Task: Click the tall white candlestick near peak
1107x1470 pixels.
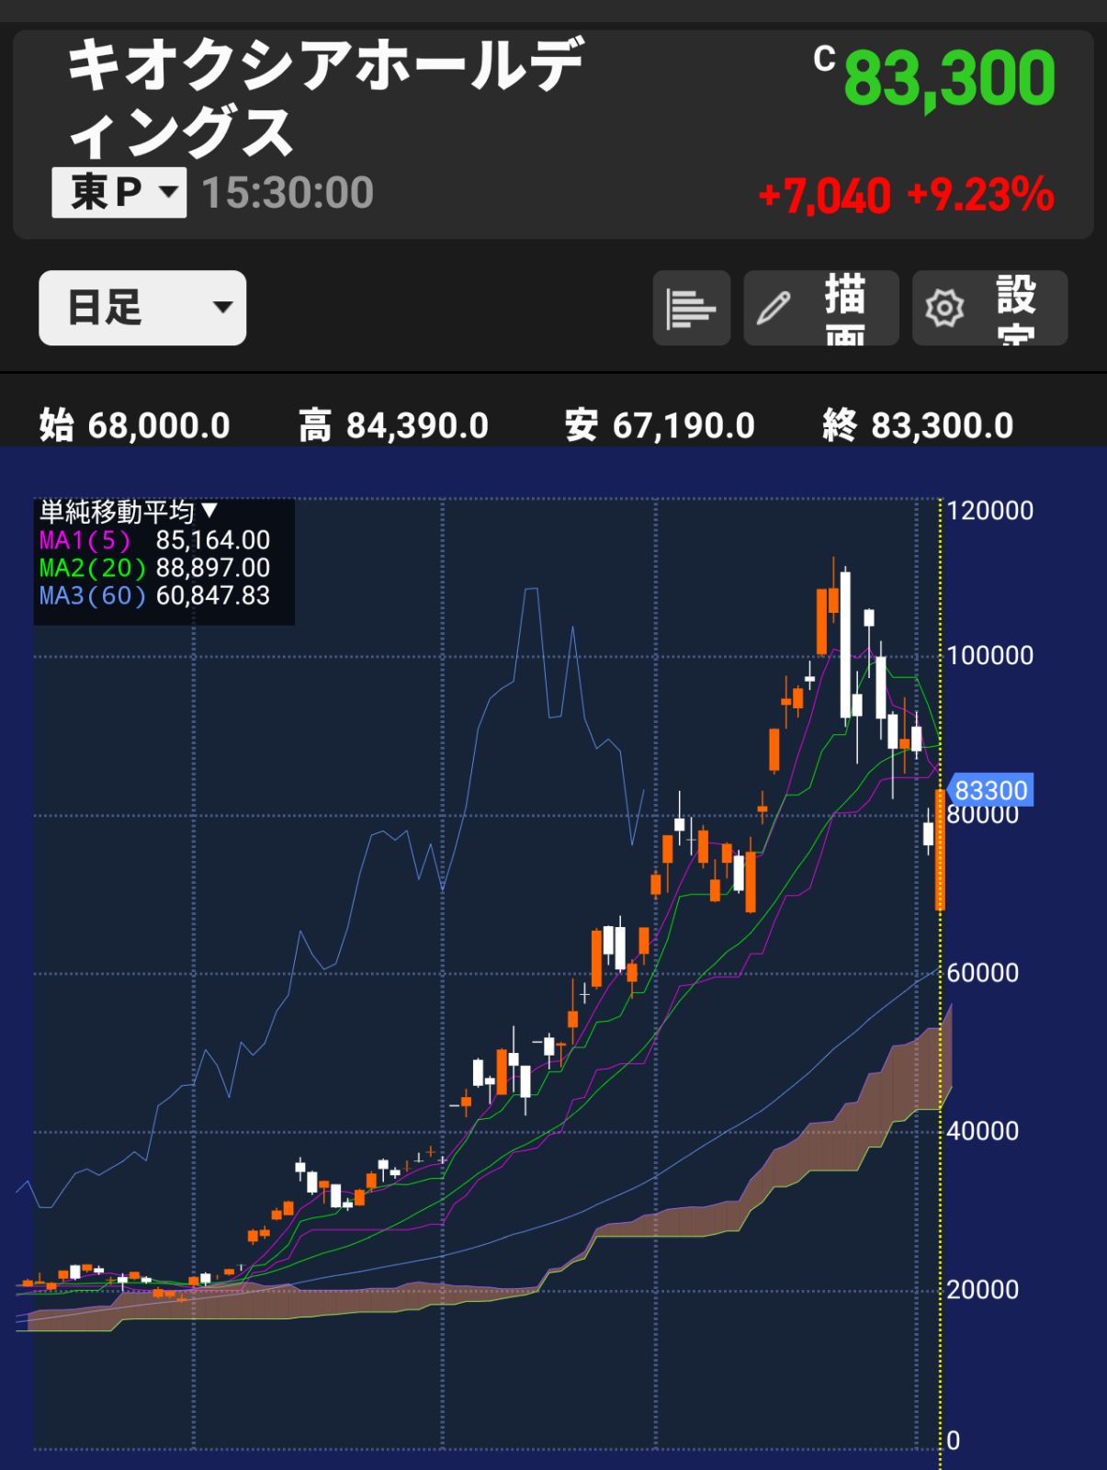Action: (844, 644)
